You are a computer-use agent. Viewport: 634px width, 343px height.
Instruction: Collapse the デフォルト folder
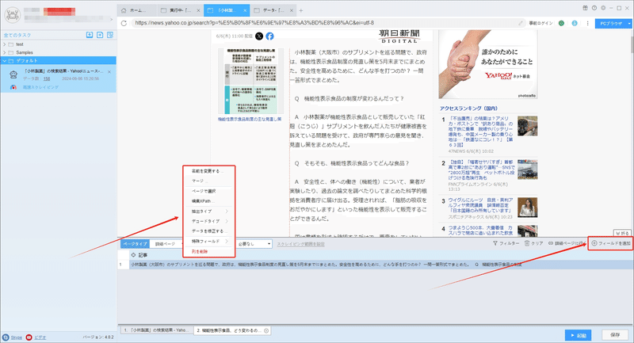5,61
